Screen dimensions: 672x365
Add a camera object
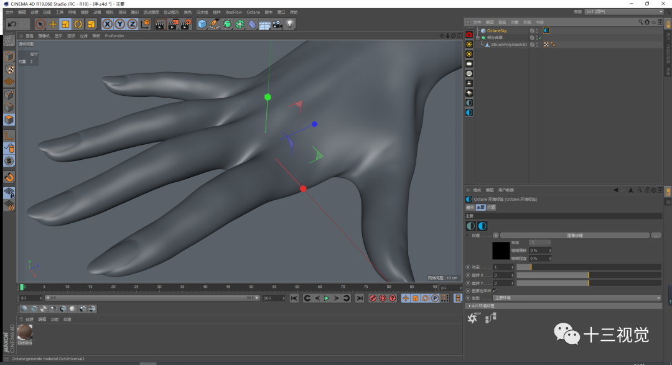278,24
